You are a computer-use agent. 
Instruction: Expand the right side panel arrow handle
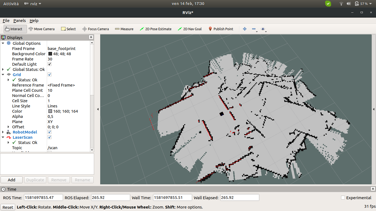click(x=374, y=109)
